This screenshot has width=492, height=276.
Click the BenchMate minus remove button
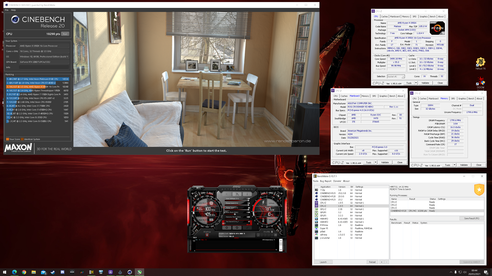[x=387, y=262]
